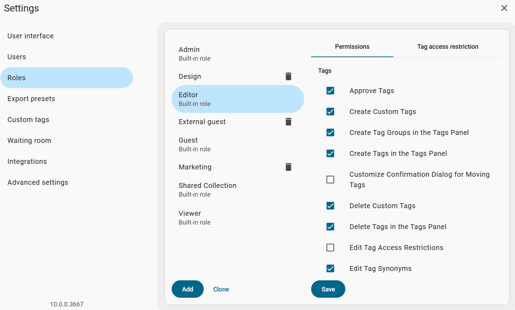
Task: Disable the Edit Tag Synonyms permission
Action: [x=330, y=269]
